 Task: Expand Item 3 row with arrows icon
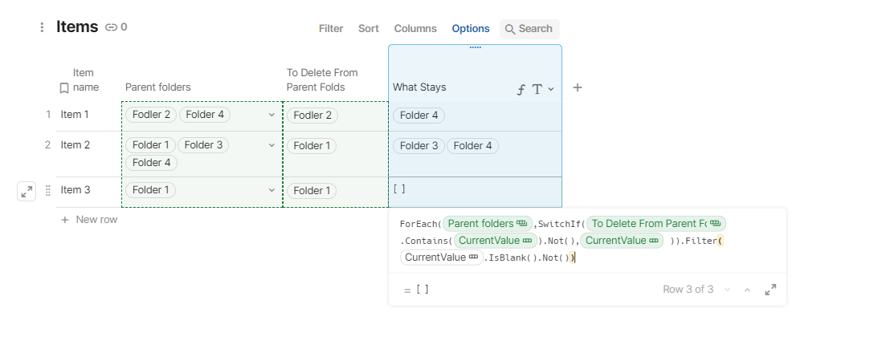click(27, 191)
